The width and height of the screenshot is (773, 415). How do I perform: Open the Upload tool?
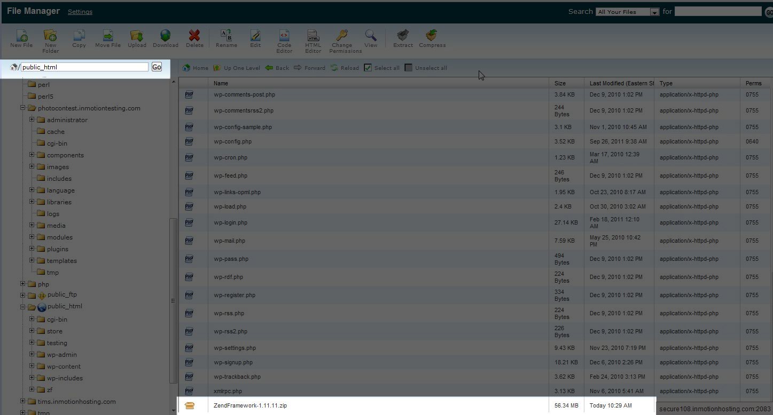pos(137,38)
